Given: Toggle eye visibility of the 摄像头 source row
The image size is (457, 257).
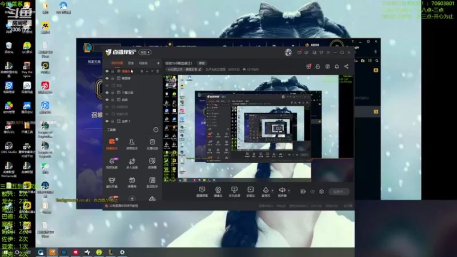Looking at the screenshot, I should point(107,71).
